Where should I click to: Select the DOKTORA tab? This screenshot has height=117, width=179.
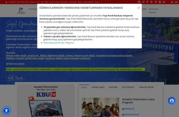click(x=113, y=87)
